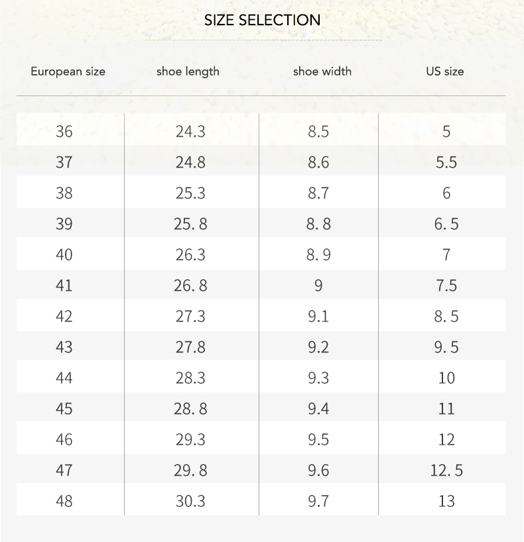Click the US size column header
The width and height of the screenshot is (524, 542).
445,71
